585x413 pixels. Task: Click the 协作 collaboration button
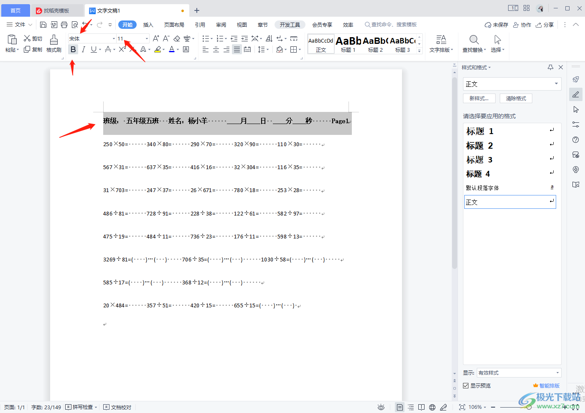tap(522, 25)
